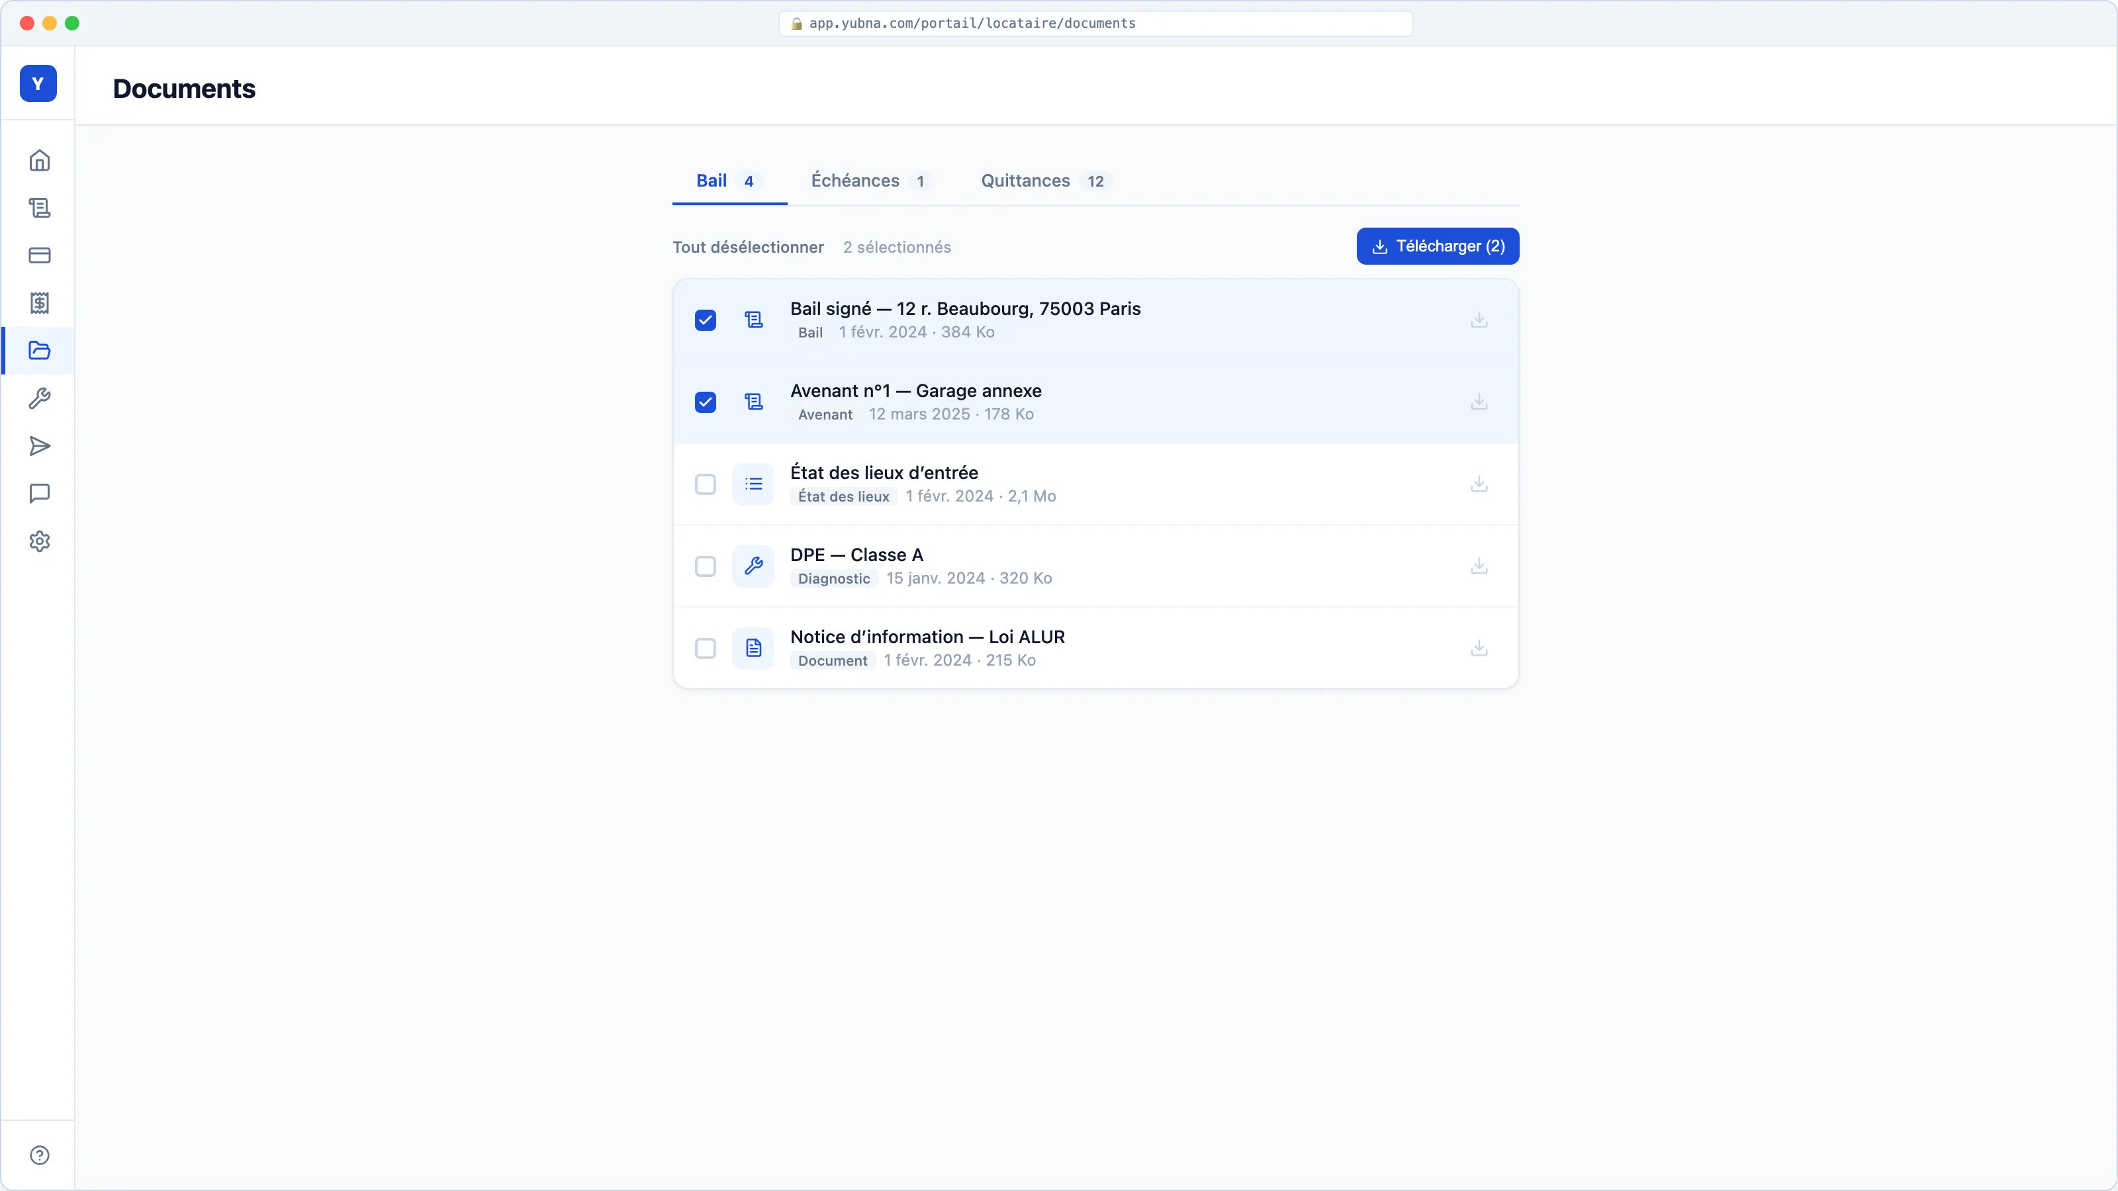
Task: Click '1 févr. 2024 · 215 Ko' text
Action: point(960,661)
